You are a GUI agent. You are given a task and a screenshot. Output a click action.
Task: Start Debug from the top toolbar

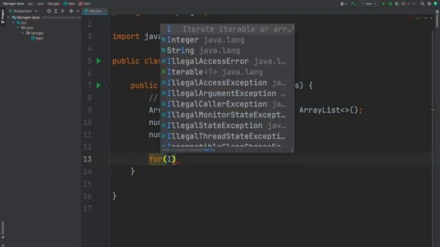(390, 3)
